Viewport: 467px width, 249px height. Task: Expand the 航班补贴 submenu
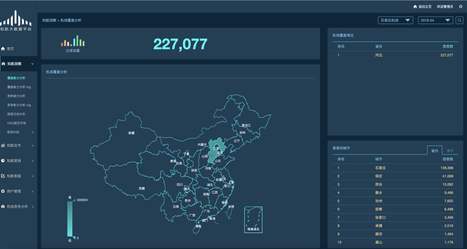(32, 132)
